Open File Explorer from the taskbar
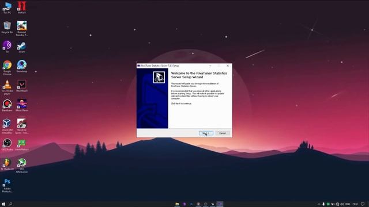The image size is (369, 207). (177, 204)
